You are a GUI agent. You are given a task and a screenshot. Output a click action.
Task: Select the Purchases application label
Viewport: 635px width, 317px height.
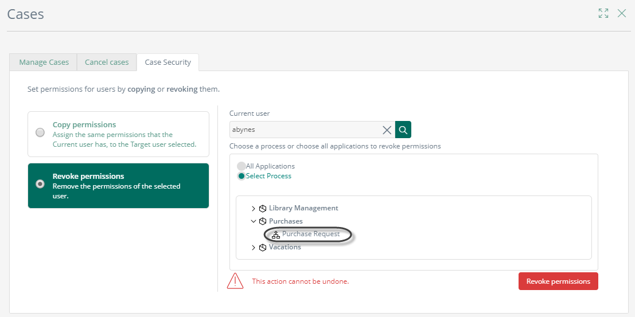286,221
